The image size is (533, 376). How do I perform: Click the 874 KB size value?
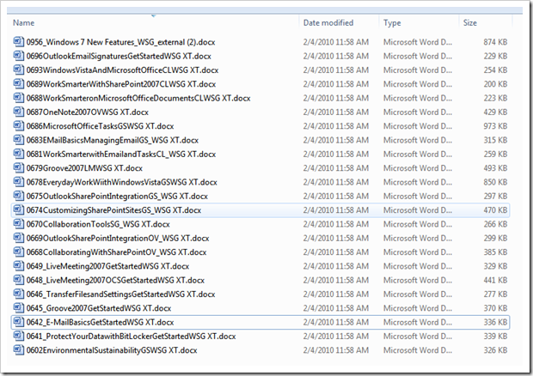495,42
